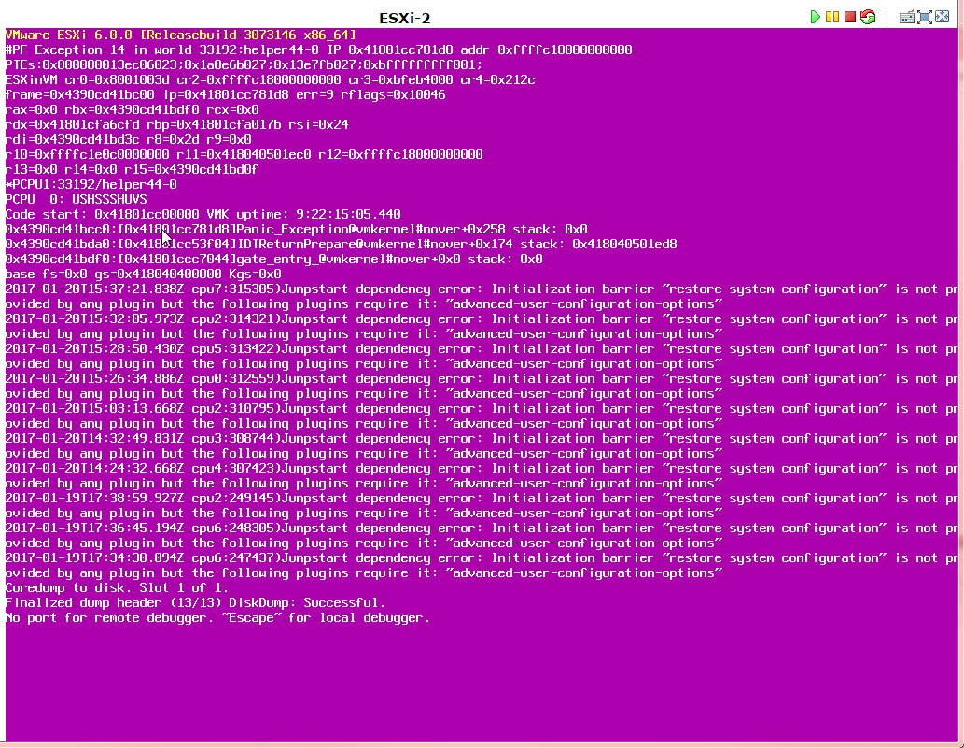The image size is (964, 748).
Task: Click the gate_entry_@vmkernel stack line
Action: click(273, 259)
